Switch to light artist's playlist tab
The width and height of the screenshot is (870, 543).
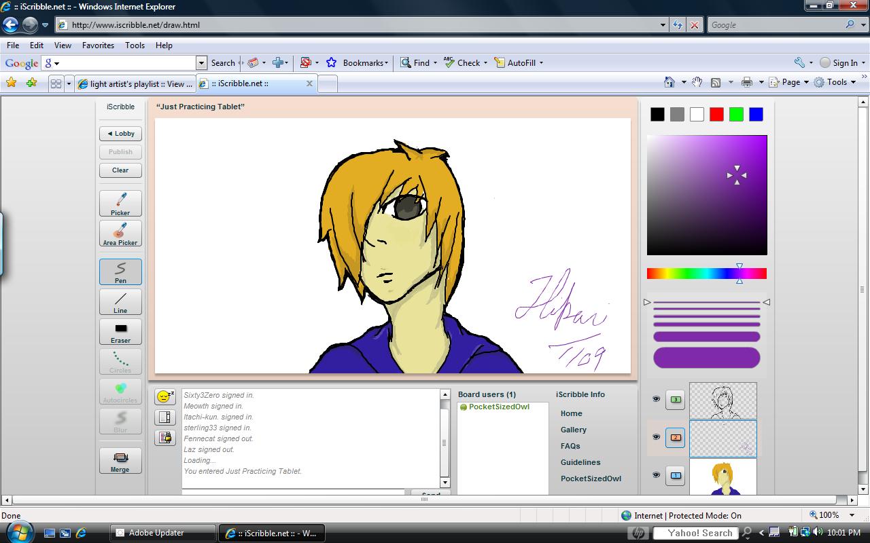coord(135,83)
